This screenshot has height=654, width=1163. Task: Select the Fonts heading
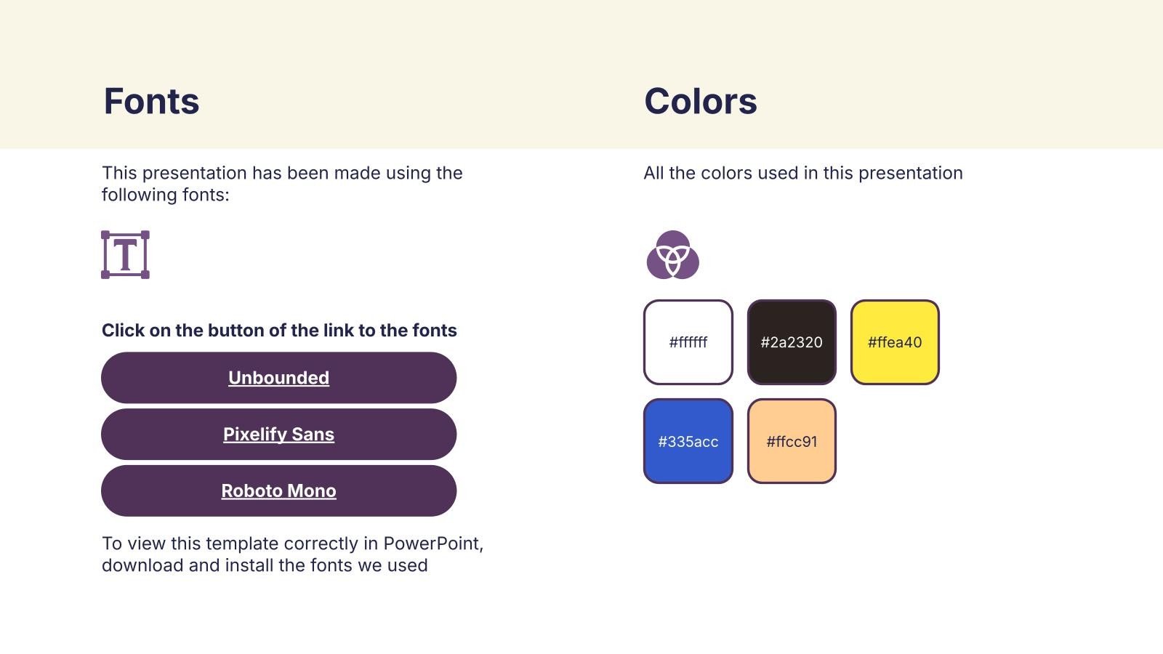[x=151, y=101]
